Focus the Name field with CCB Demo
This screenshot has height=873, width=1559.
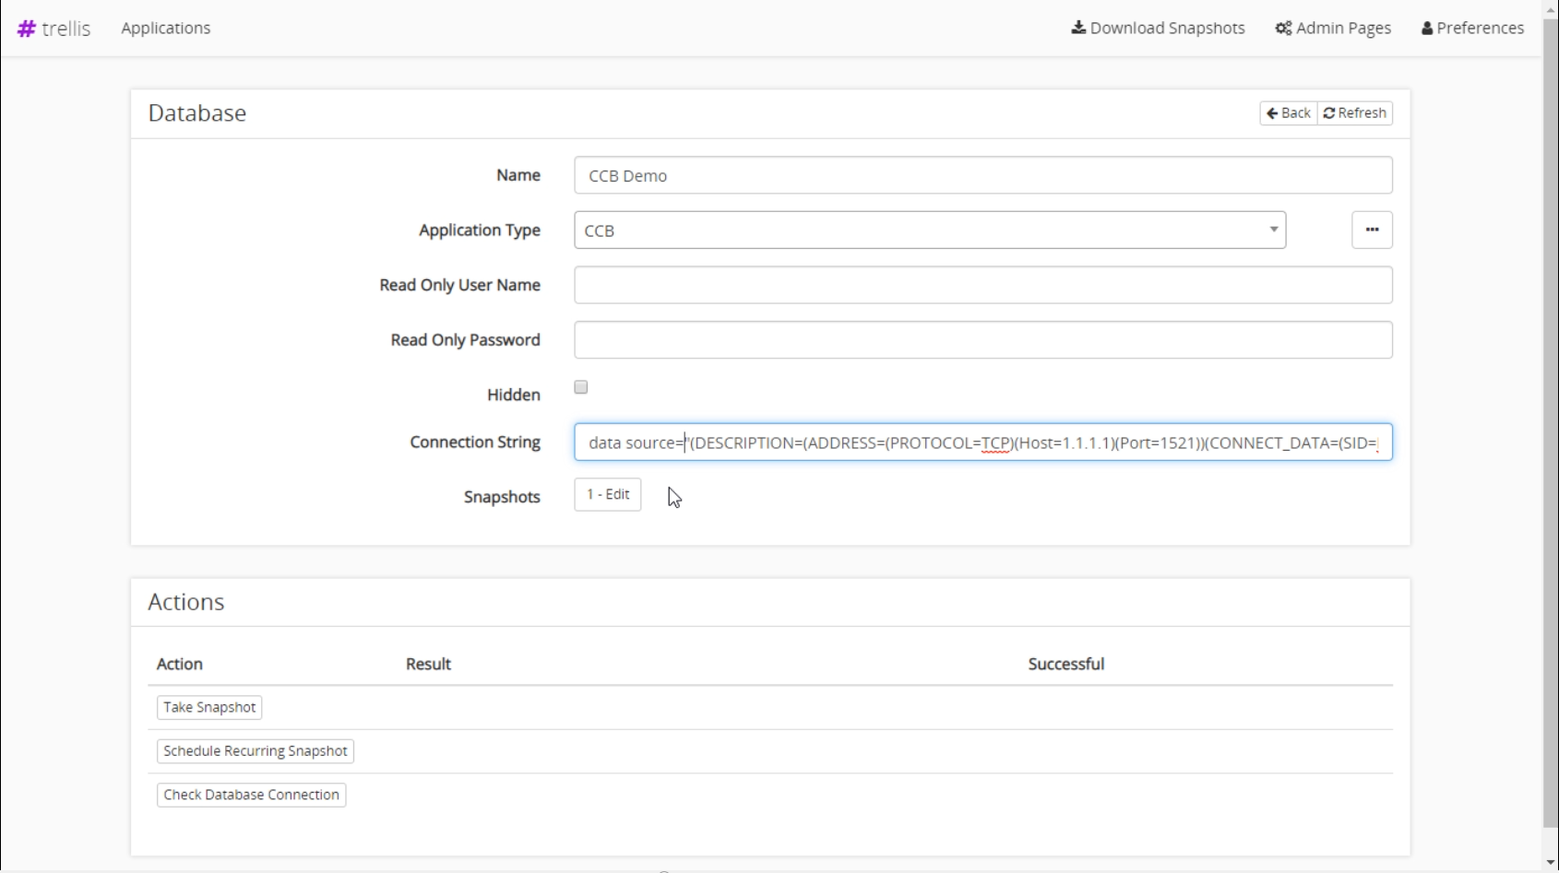(x=983, y=175)
